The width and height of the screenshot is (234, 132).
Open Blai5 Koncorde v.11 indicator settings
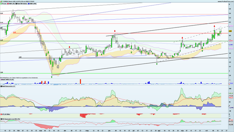8,87
